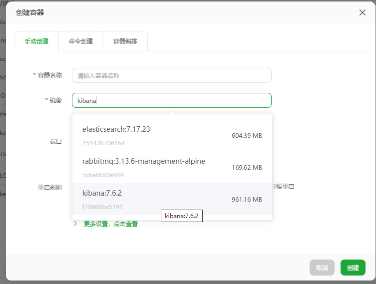376x284 pixels.
Task: Click the 容器名称 label
Action: coord(50,75)
